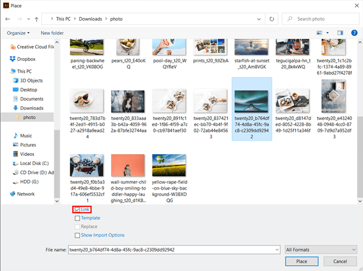Enable the Template checkbox
This screenshot has width=363, height=271.
coord(77,218)
